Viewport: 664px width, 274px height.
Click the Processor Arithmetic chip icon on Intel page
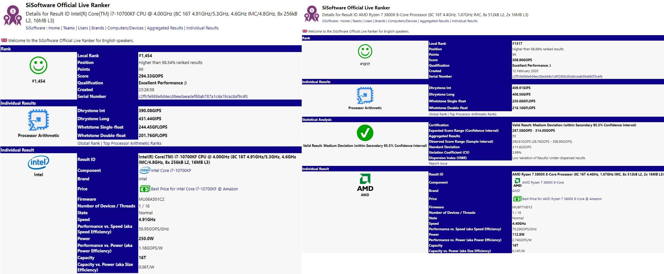coord(38,120)
